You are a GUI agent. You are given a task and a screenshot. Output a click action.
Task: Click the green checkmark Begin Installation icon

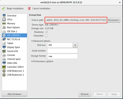tap(4, 8)
